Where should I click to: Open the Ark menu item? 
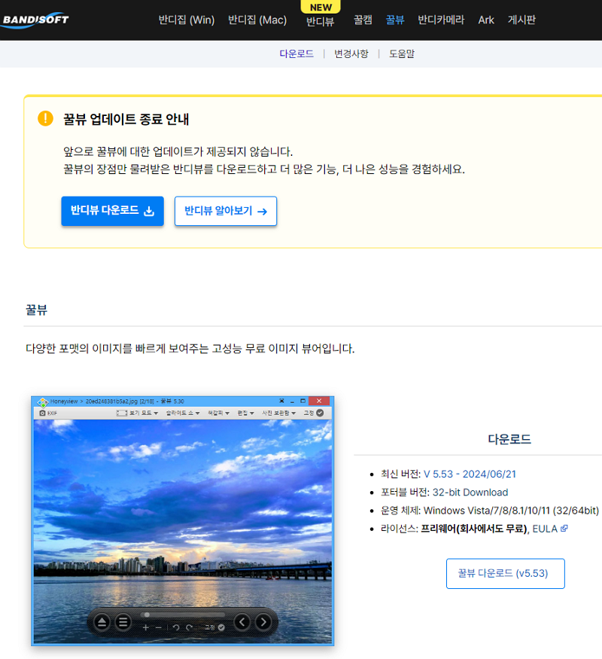[486, 20]
